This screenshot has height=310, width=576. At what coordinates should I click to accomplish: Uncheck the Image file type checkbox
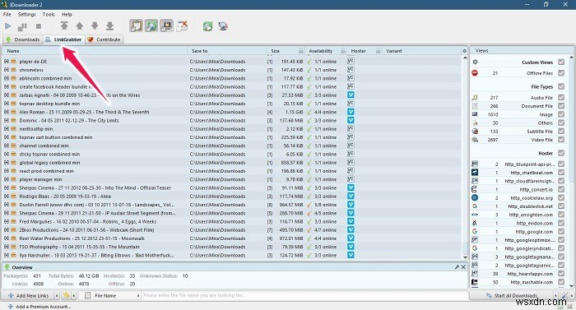coord(561,114)
